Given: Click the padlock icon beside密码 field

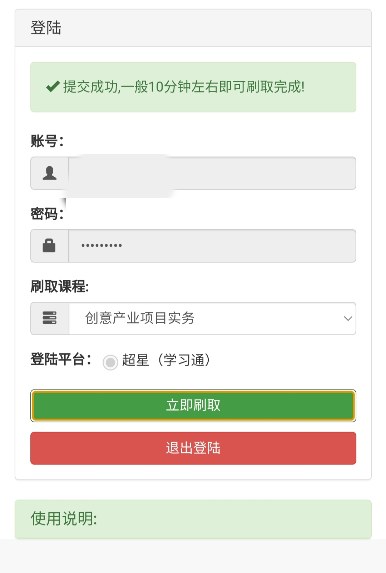Looking at the screenshot, I should (x=50, y=246).
